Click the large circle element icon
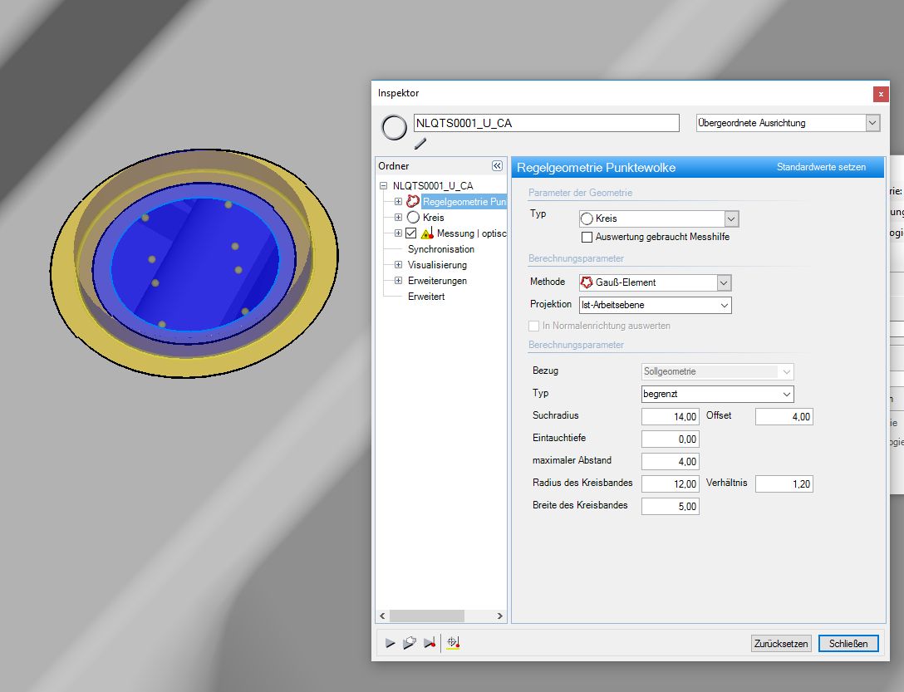 (x=395, y=127)
